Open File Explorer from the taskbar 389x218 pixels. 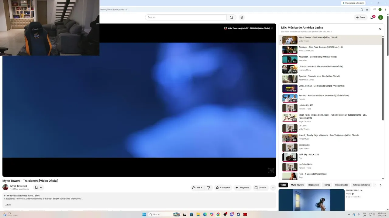[x=198, y=214]
